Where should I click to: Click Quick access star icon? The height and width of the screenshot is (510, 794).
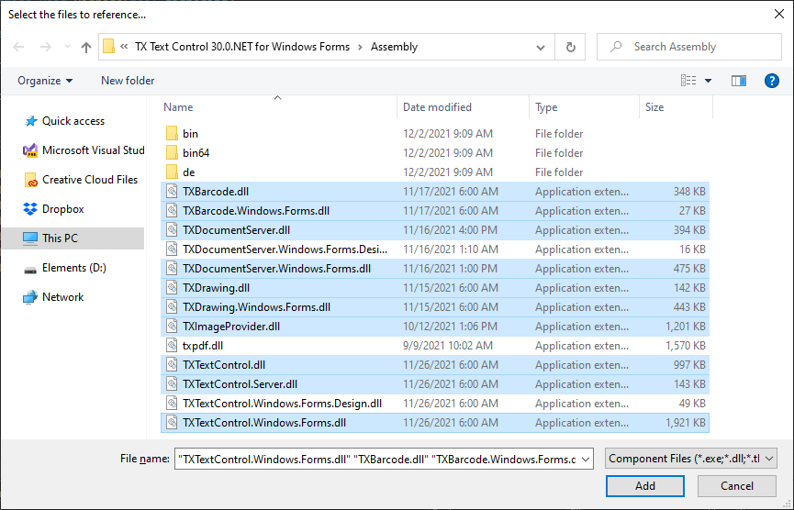pos(30,121)
